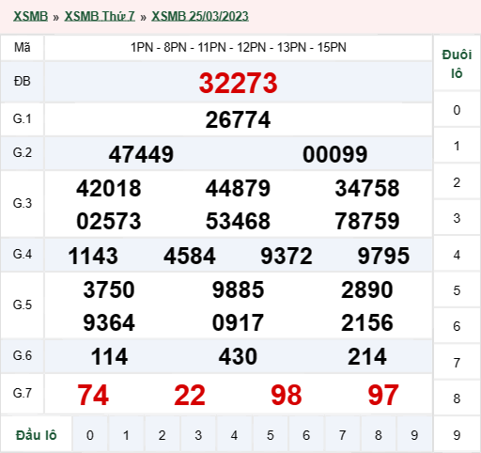Viewport: 481px width, 453px height.
Task: Select Đuôi lô digit 6
Action: pos(457,326)
